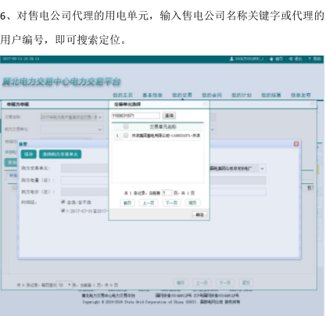Click the search field containing 1100031071

[x=135, y=116]
